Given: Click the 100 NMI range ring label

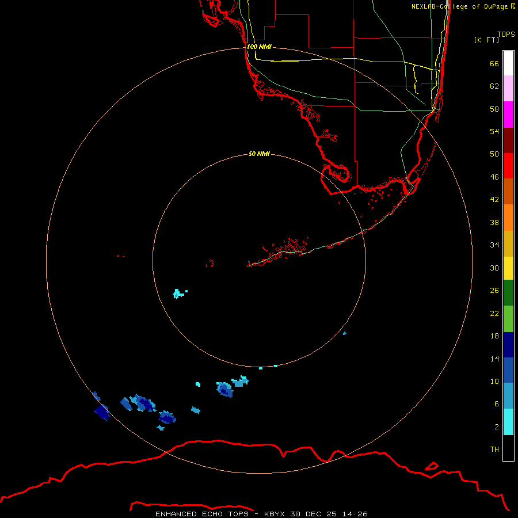Looking at the screenshot, I should (x=259, y=47).
